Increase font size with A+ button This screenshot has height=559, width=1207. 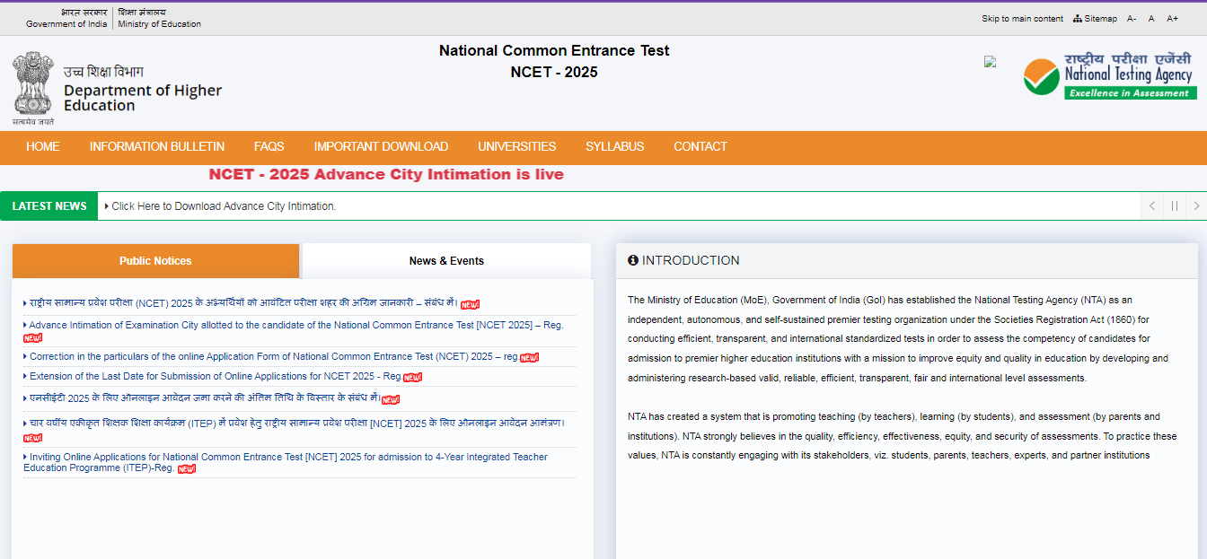(x=1172, y=19)
